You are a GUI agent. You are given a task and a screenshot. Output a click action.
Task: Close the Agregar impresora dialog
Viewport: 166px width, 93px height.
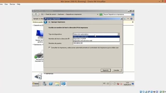[x=121, y=19]
